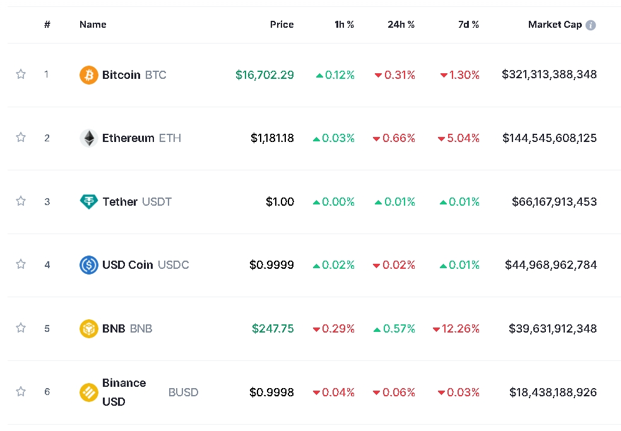Click the BNB price value $247.75
This screenshot has width=621, height=431.
point(273,329)
